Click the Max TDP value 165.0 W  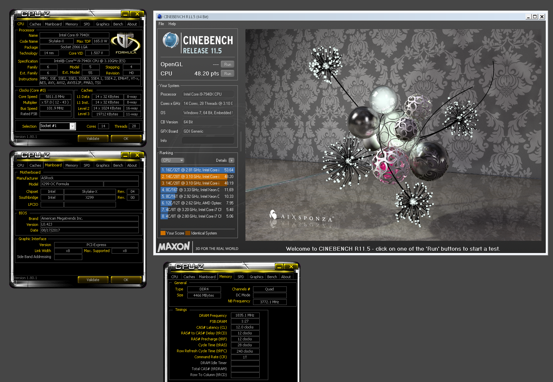100,41
